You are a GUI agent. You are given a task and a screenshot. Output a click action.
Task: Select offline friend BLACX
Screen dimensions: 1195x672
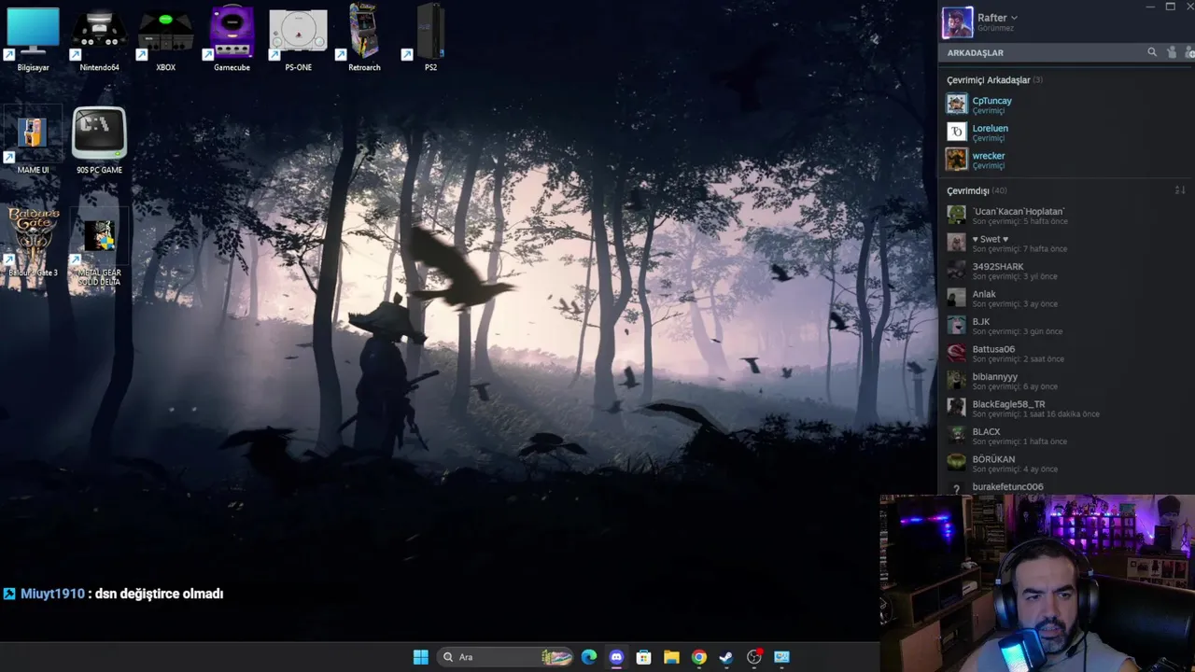[x=1064, y=435]
